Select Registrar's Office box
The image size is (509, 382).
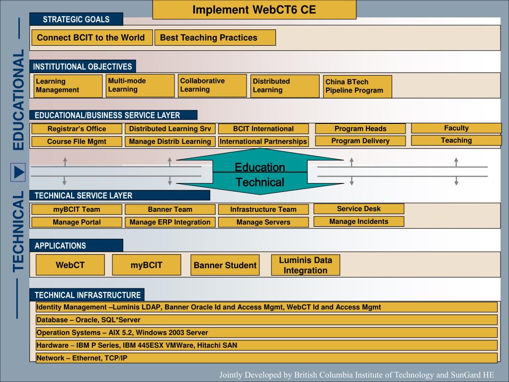click(x=77, y=129)
